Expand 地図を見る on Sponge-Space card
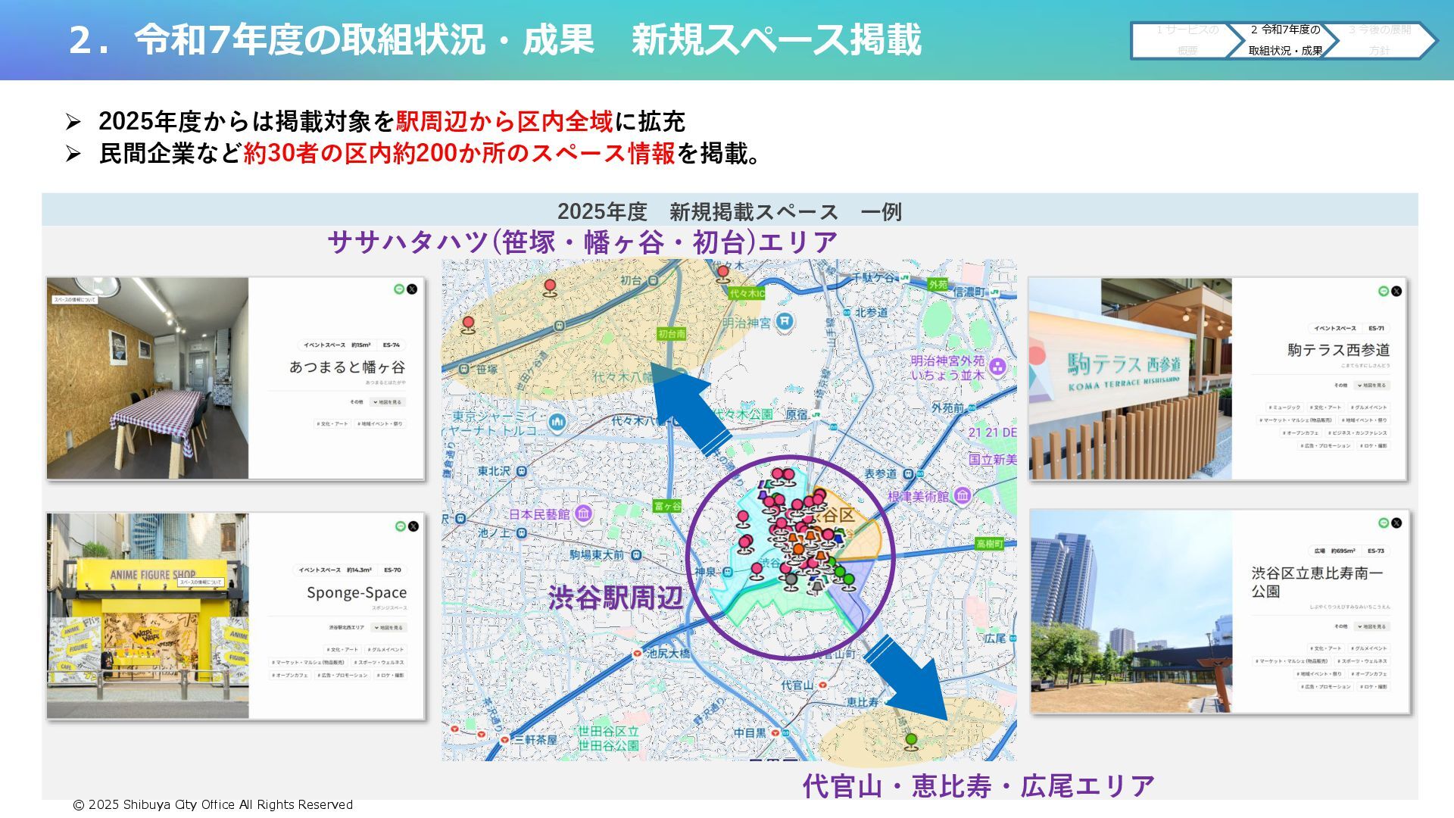Image resolution: width=1454 pixels, height=818 pixels. [388, 628]
